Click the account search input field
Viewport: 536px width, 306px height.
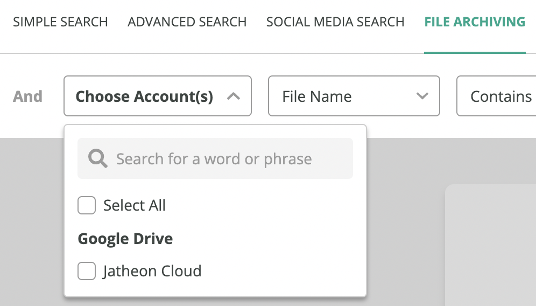(215, 158)
